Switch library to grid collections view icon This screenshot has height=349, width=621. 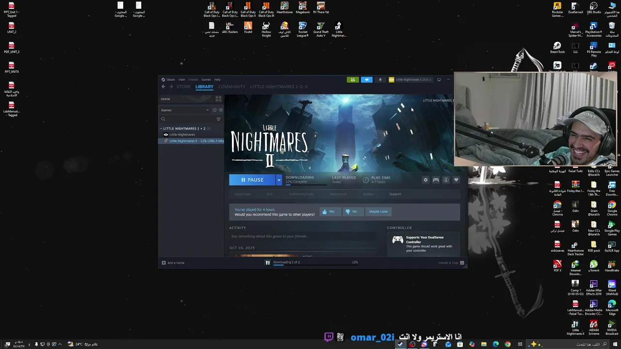point(218,99)
